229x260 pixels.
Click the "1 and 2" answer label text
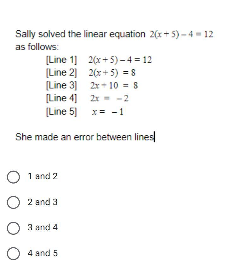[43, 176]
